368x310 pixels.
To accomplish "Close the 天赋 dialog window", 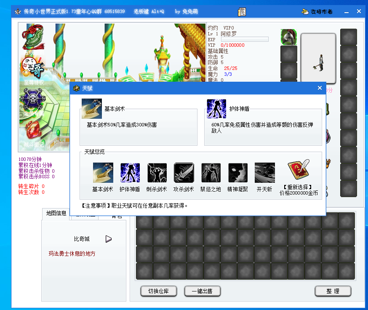I will pos(320,88).
